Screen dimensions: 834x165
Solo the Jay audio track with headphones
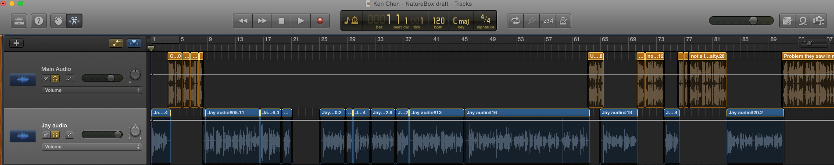[55, 135]
